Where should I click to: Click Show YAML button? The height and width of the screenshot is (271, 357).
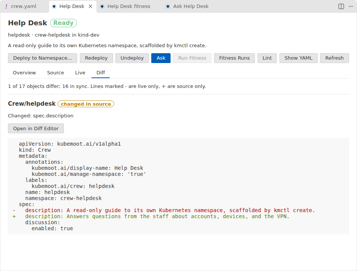tap(298, 58)
